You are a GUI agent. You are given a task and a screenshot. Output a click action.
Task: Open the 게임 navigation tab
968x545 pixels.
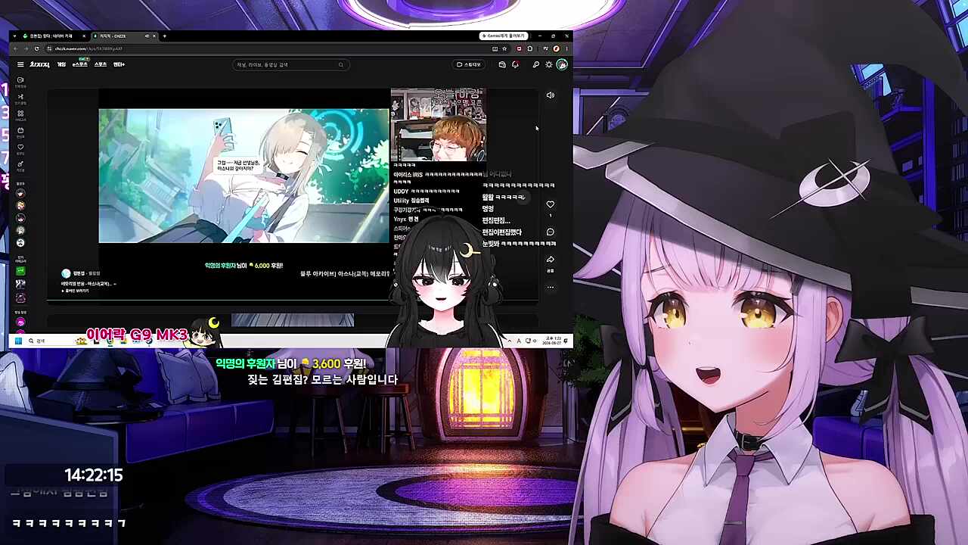pos(61,64)
